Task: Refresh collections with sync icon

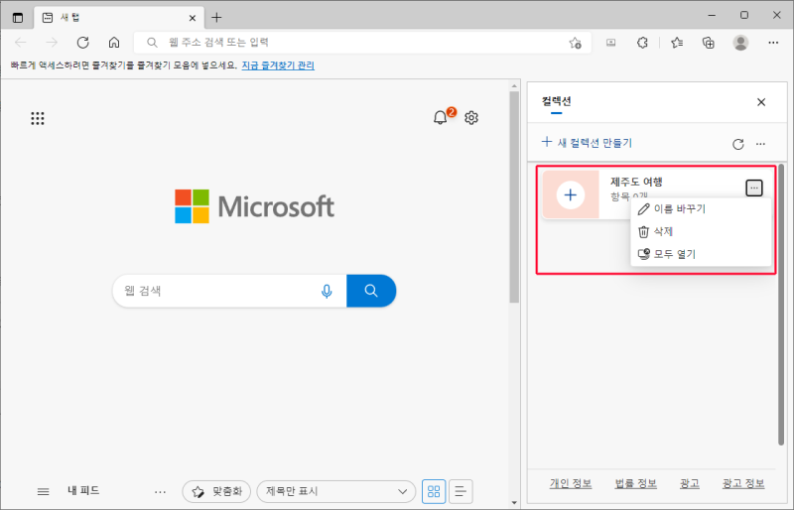Action: (738, 144)
